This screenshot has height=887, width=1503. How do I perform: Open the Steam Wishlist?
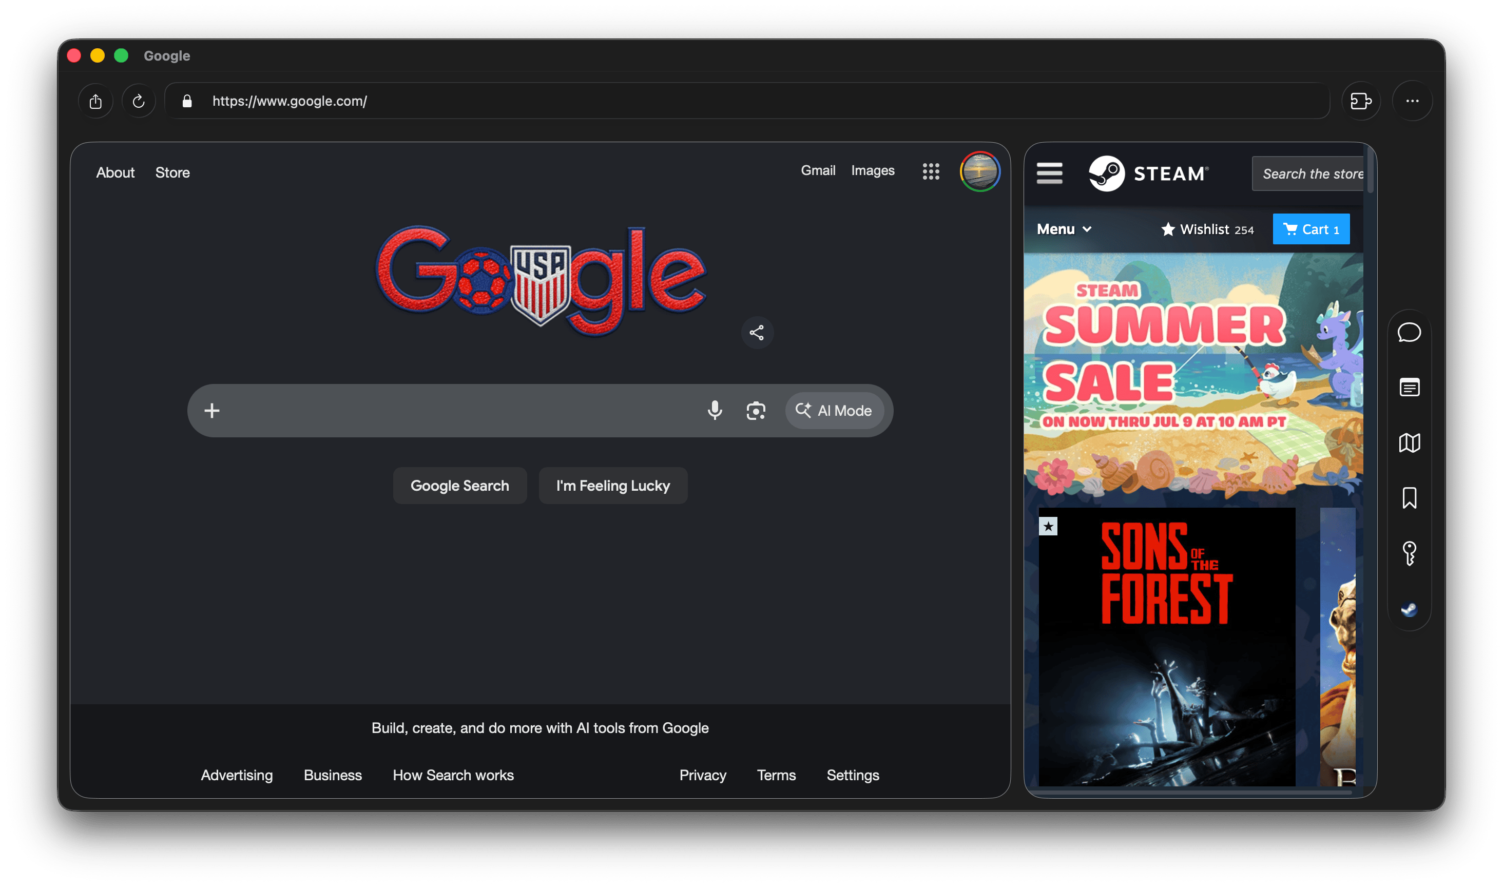1207,229
